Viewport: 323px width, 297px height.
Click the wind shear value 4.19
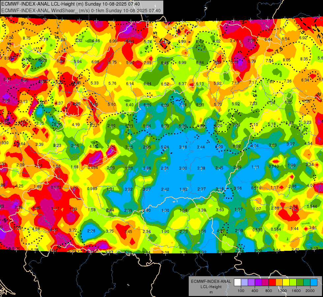coord(76,124)
